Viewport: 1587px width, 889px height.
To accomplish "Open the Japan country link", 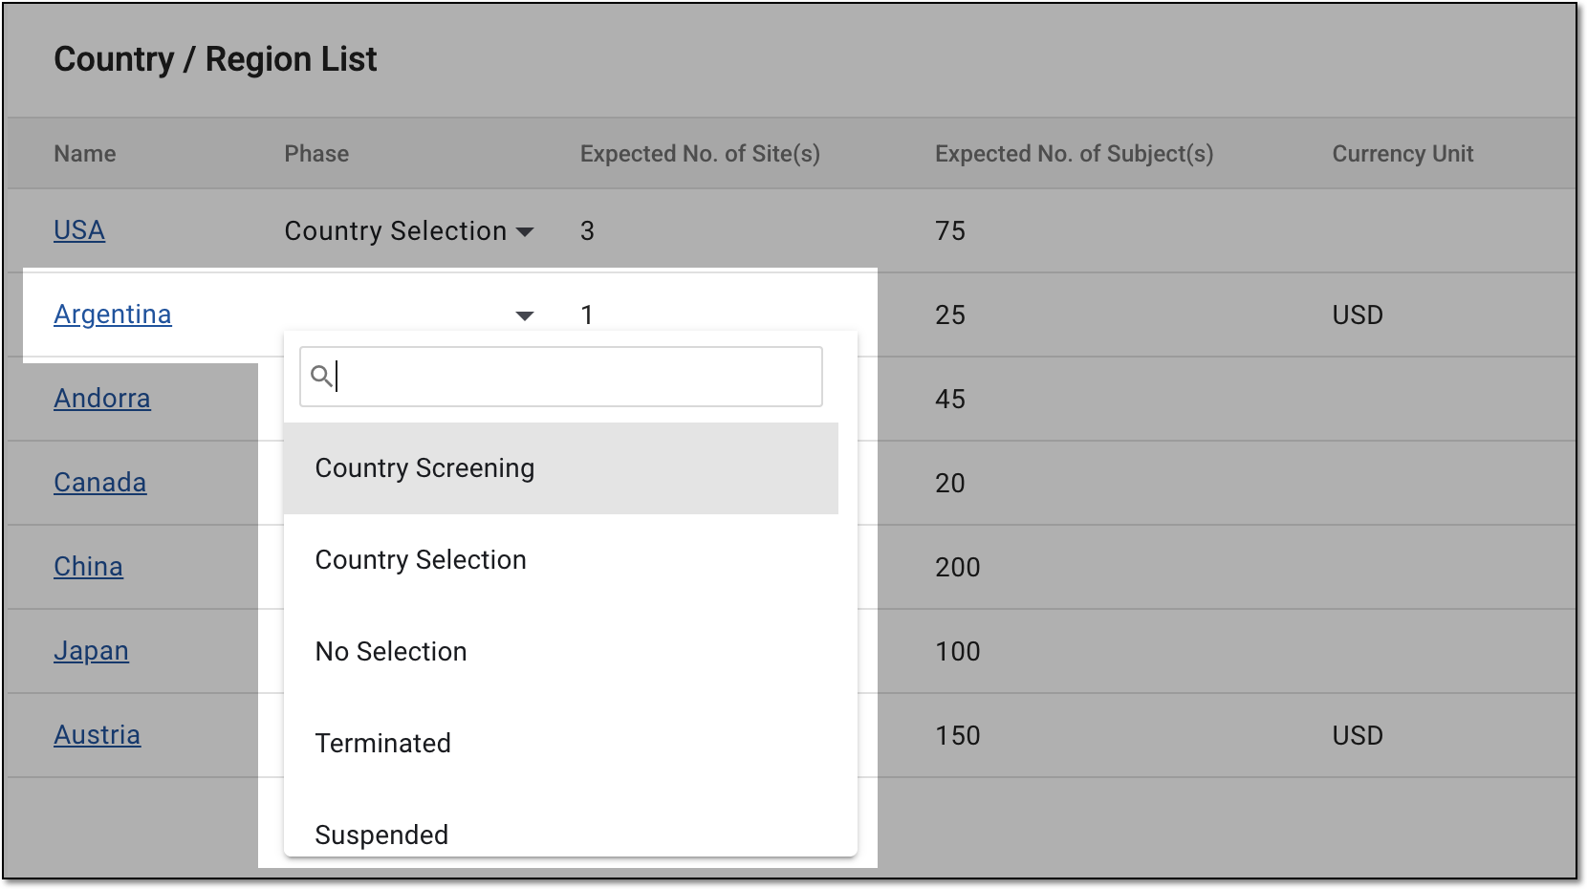I will 91,651.
